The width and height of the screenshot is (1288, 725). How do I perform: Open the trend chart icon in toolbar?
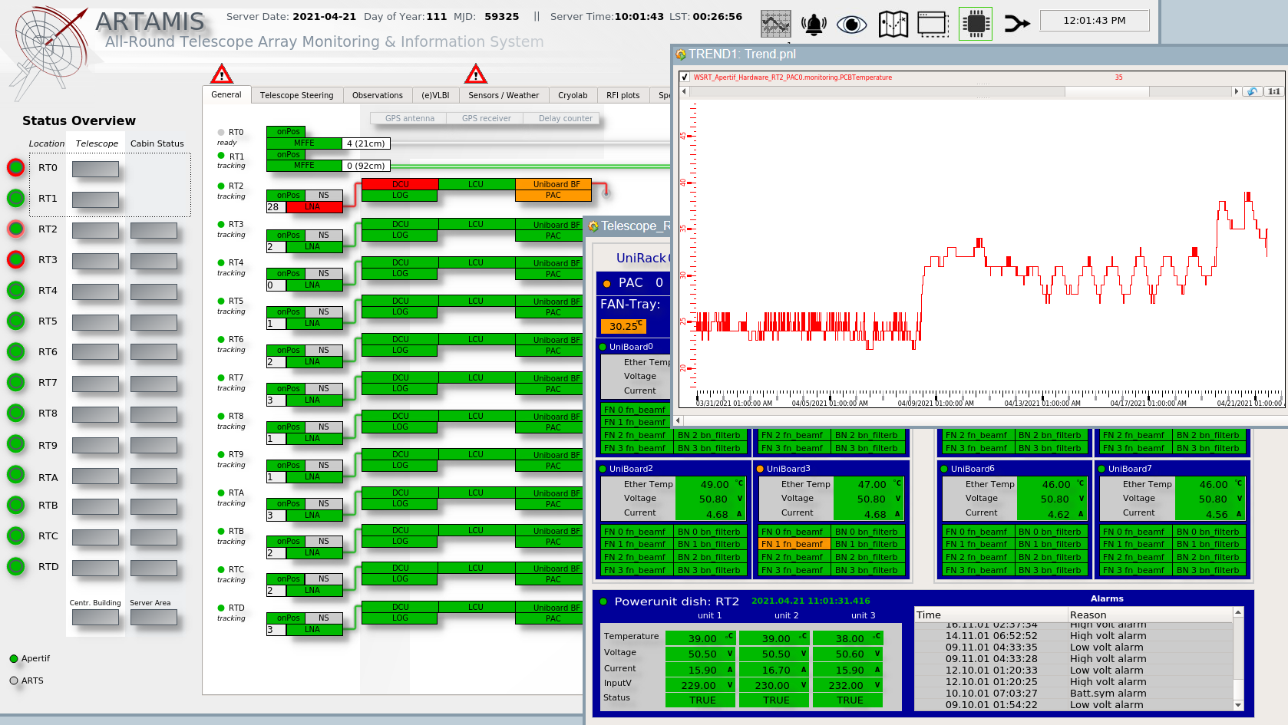(775, 24)
